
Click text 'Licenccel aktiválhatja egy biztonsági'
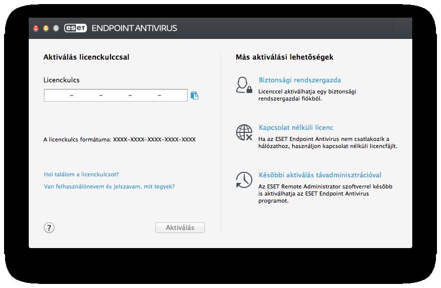(x=307, y=91)
